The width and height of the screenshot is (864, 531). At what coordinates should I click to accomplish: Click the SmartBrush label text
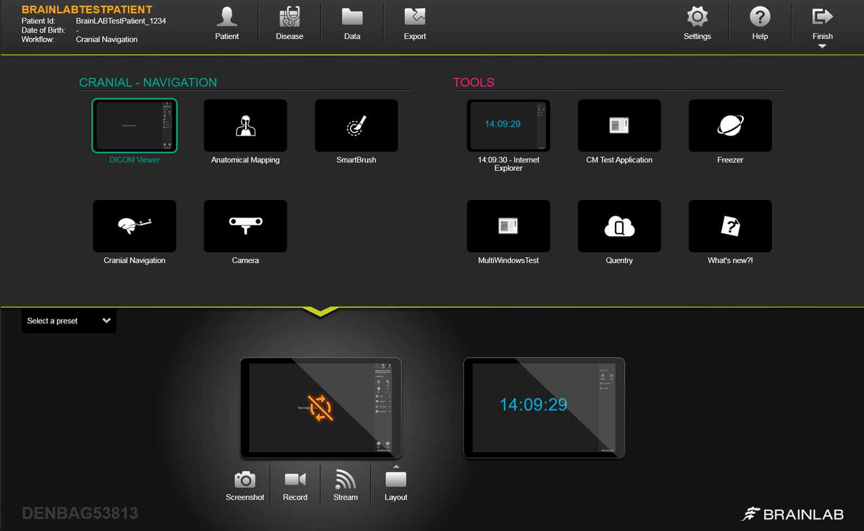pyautogui.click(x=356, y=160)
